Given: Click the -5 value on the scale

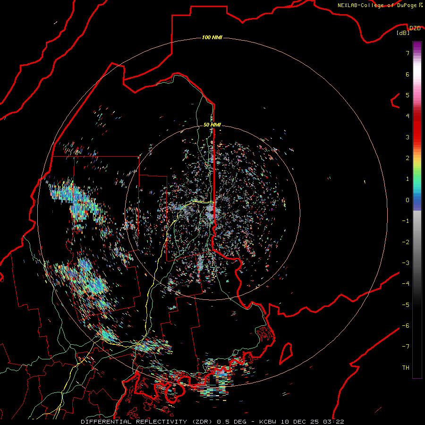Looking at the screenshot, I should pyautogui.click(x=406, y=305).
